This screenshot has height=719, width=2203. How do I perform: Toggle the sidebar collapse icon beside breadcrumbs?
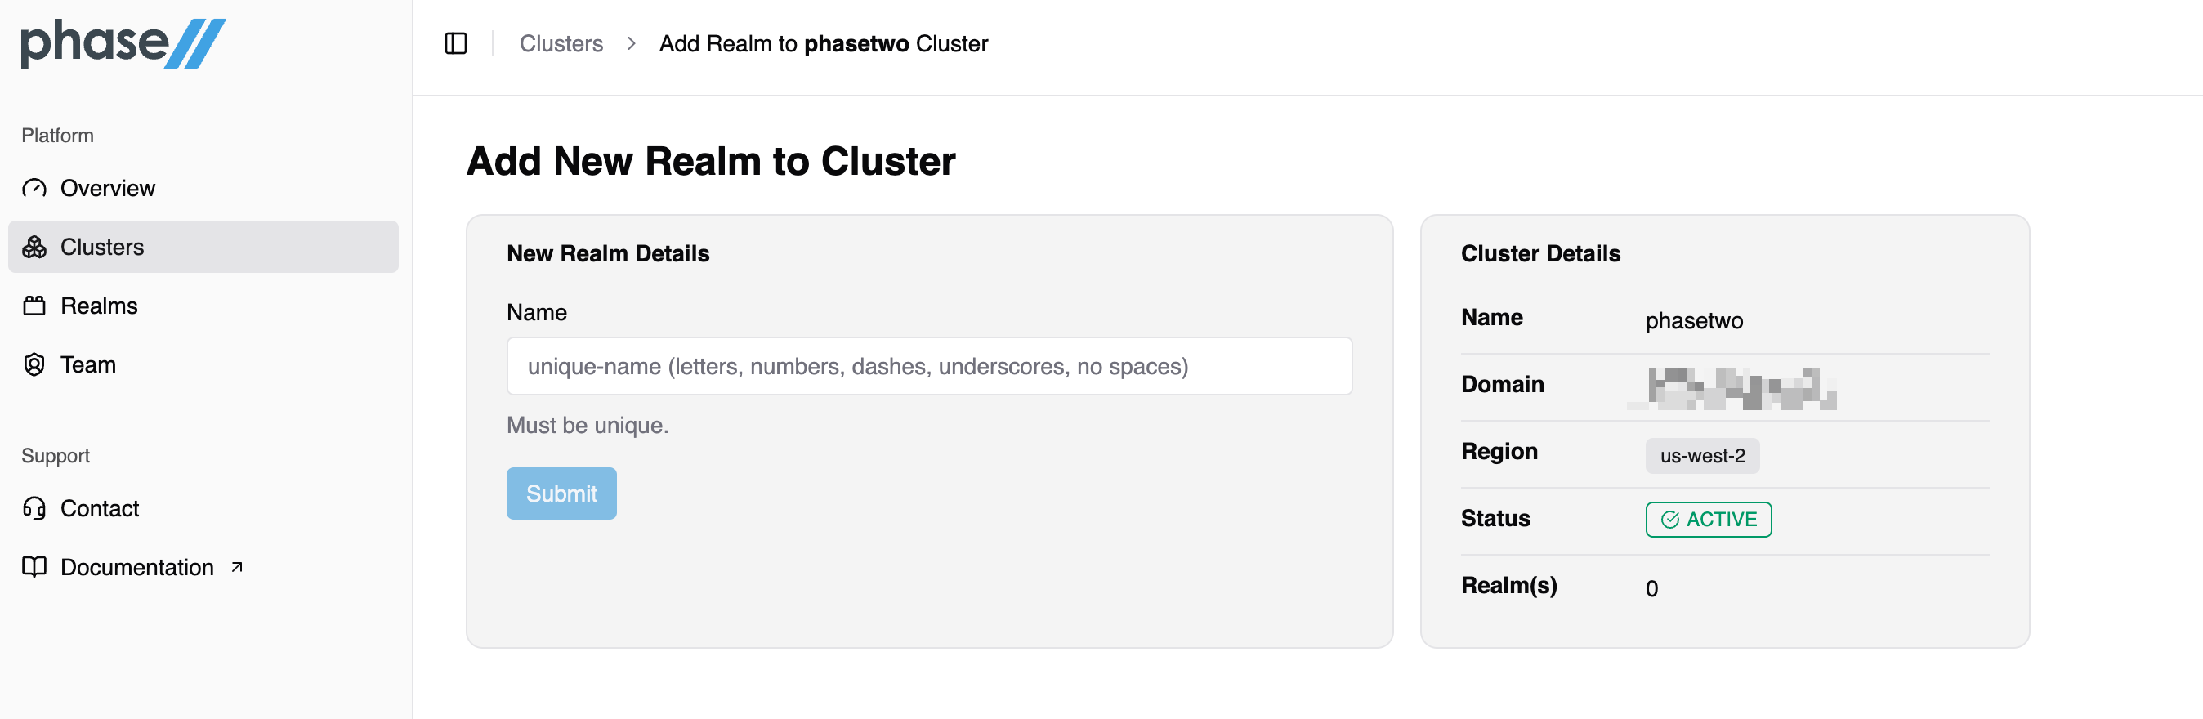tap(455, 42)
